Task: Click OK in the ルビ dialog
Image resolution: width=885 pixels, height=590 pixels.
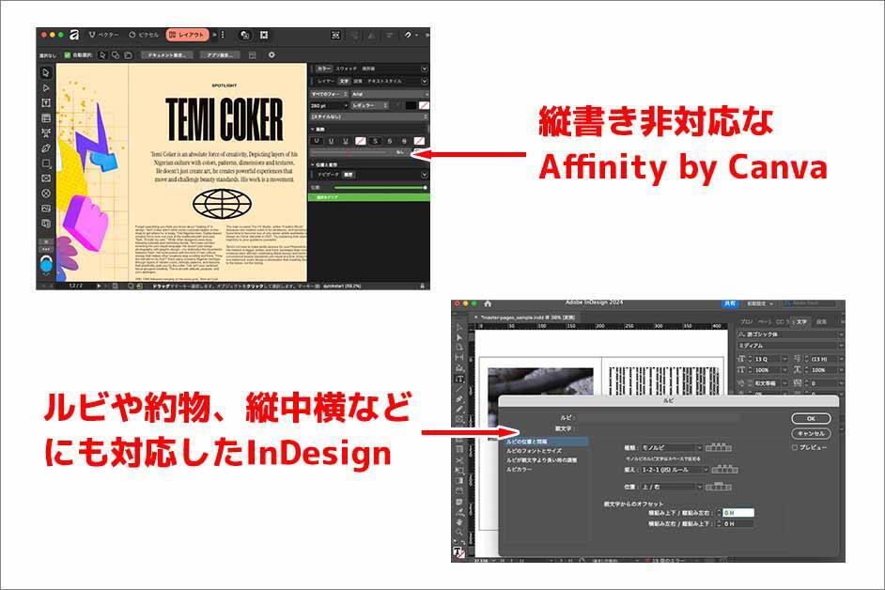Action: point(813,418)
